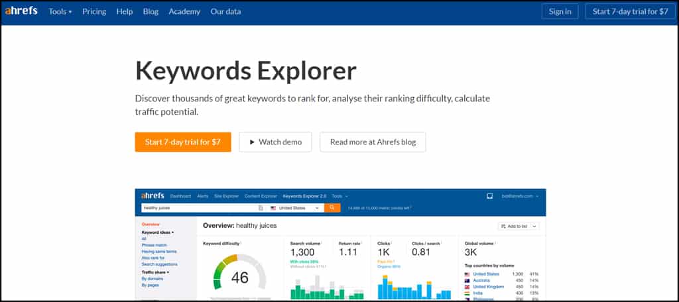This screenshot has height=302, width=679.
Task: Collapse the Traffic share sidebar section
Action: pyautogui.click(x=155, y=272)
